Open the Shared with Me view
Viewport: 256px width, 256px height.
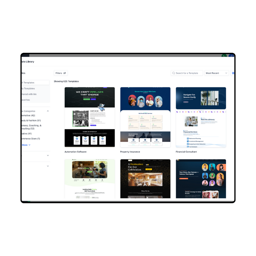(x=27, y=94)
